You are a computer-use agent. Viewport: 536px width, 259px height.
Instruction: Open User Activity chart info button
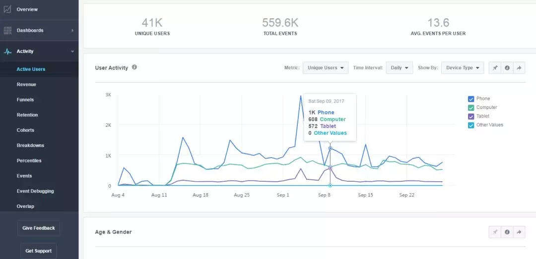tap(507, 68)
